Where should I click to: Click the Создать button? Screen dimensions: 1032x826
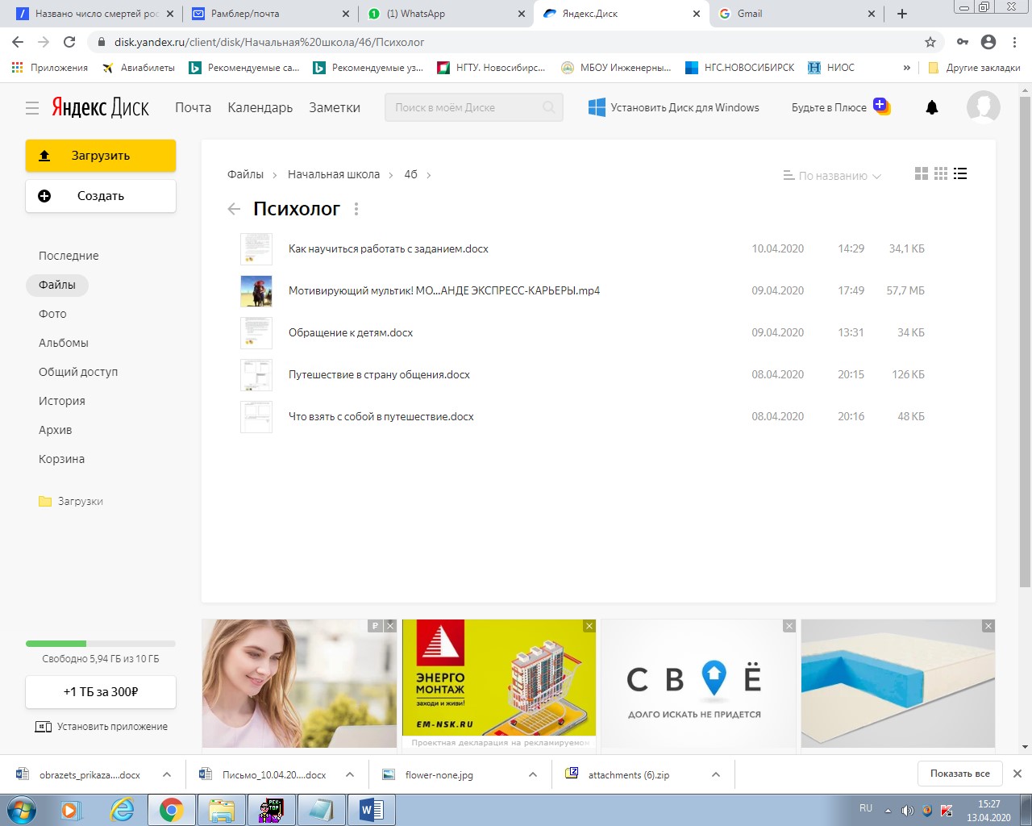(x=101, y=196)
